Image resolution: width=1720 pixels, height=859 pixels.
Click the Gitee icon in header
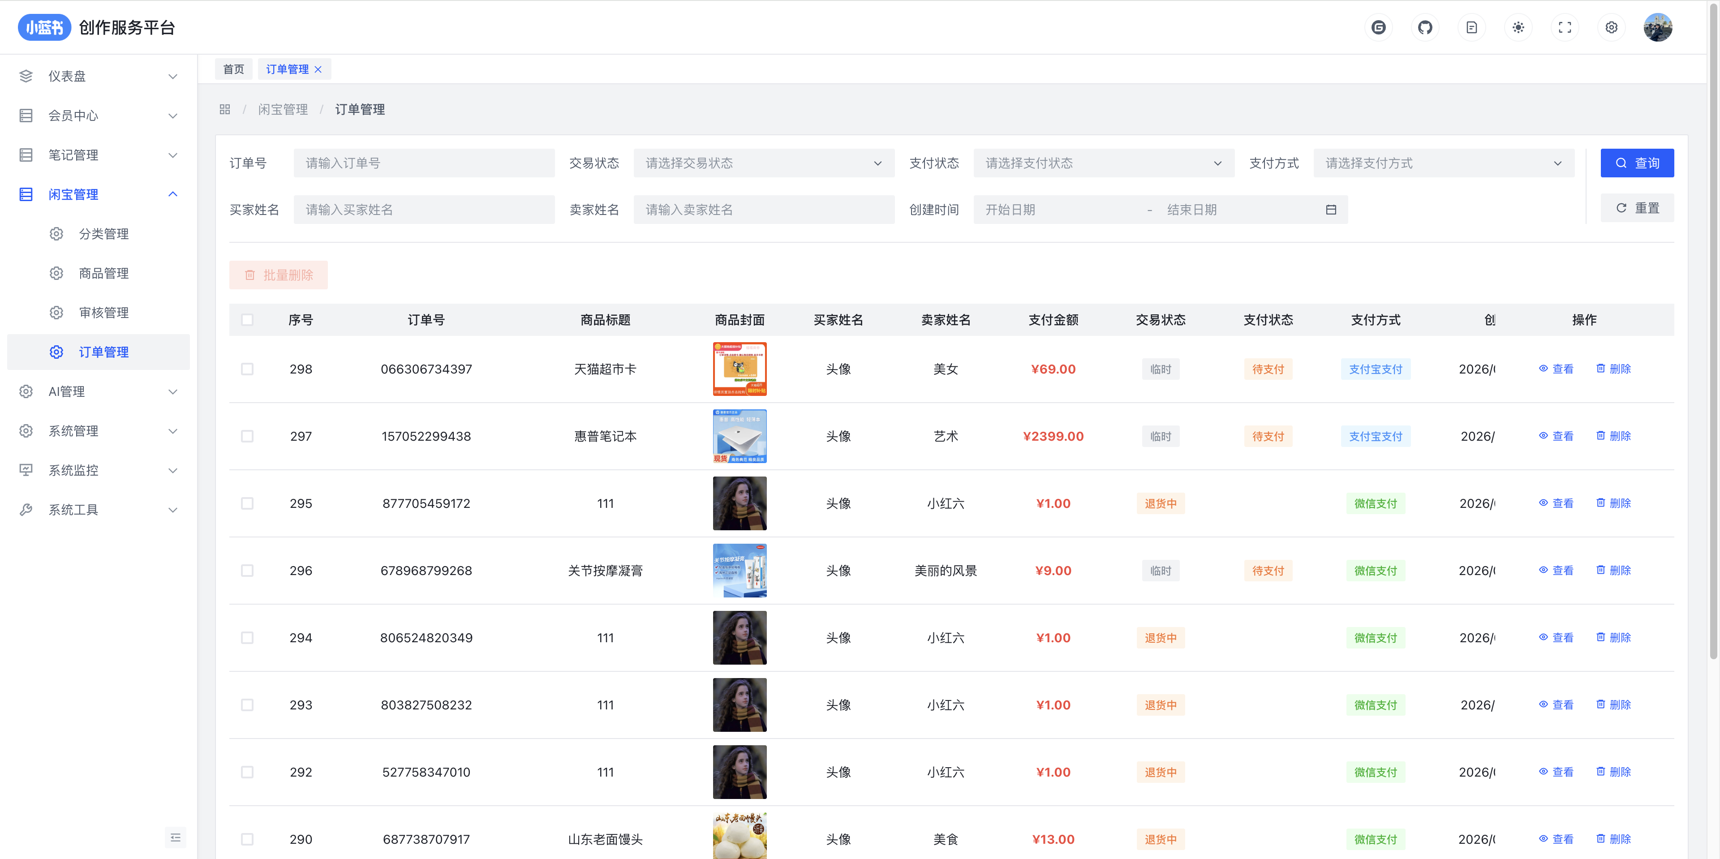(1378, 27)
